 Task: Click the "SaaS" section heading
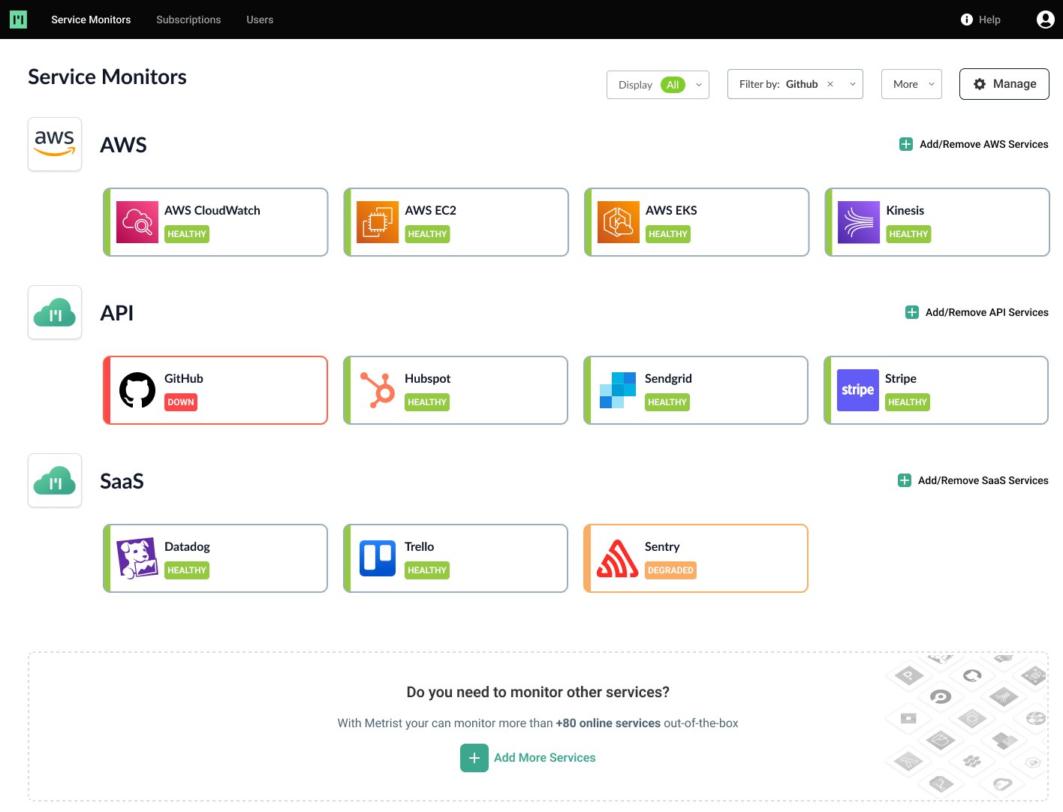(x=122, y=481)
